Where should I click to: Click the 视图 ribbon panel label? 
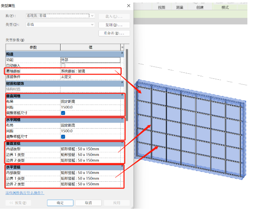[x=161, y=7]
